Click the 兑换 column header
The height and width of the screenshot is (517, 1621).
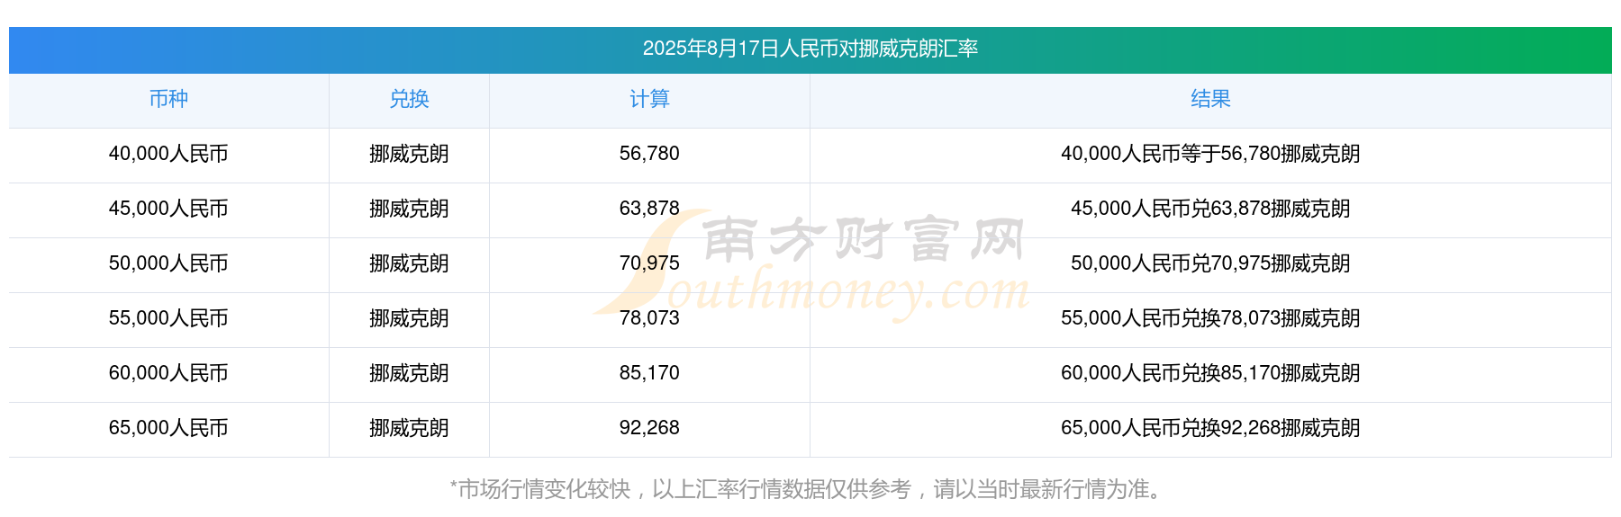click(x=409, y=99)
